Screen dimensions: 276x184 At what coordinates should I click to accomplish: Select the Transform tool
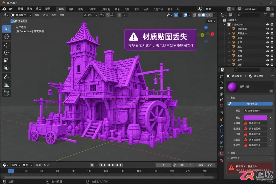pos(6,68)
